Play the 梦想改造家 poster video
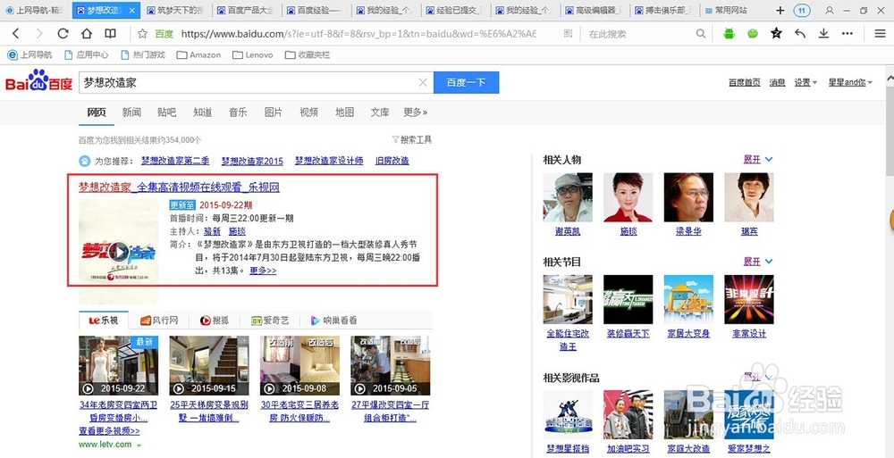The image size is (894, 458). pyautogui.click(x=119, y=250)
